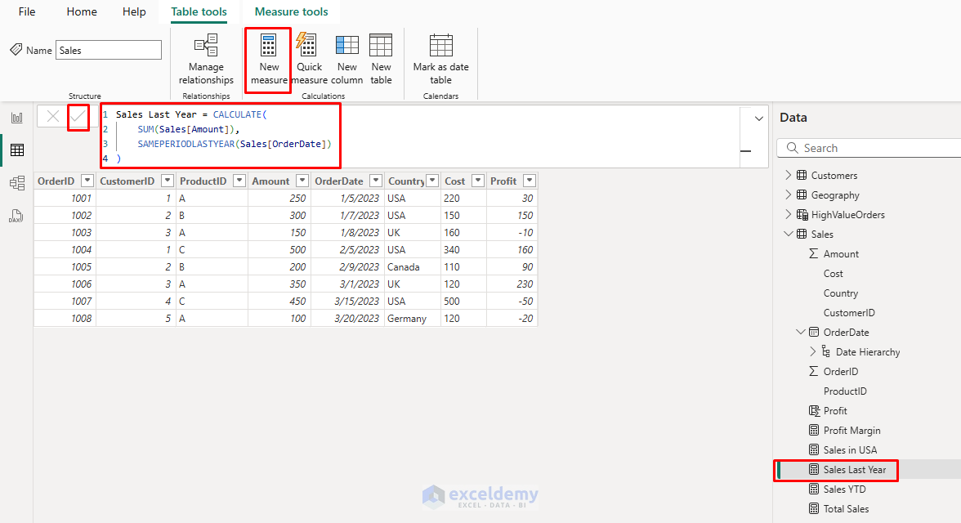Click the 3/15/2023 order date cell

[347, 301]
